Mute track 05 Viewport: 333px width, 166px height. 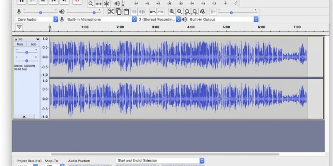pos(20,44)
